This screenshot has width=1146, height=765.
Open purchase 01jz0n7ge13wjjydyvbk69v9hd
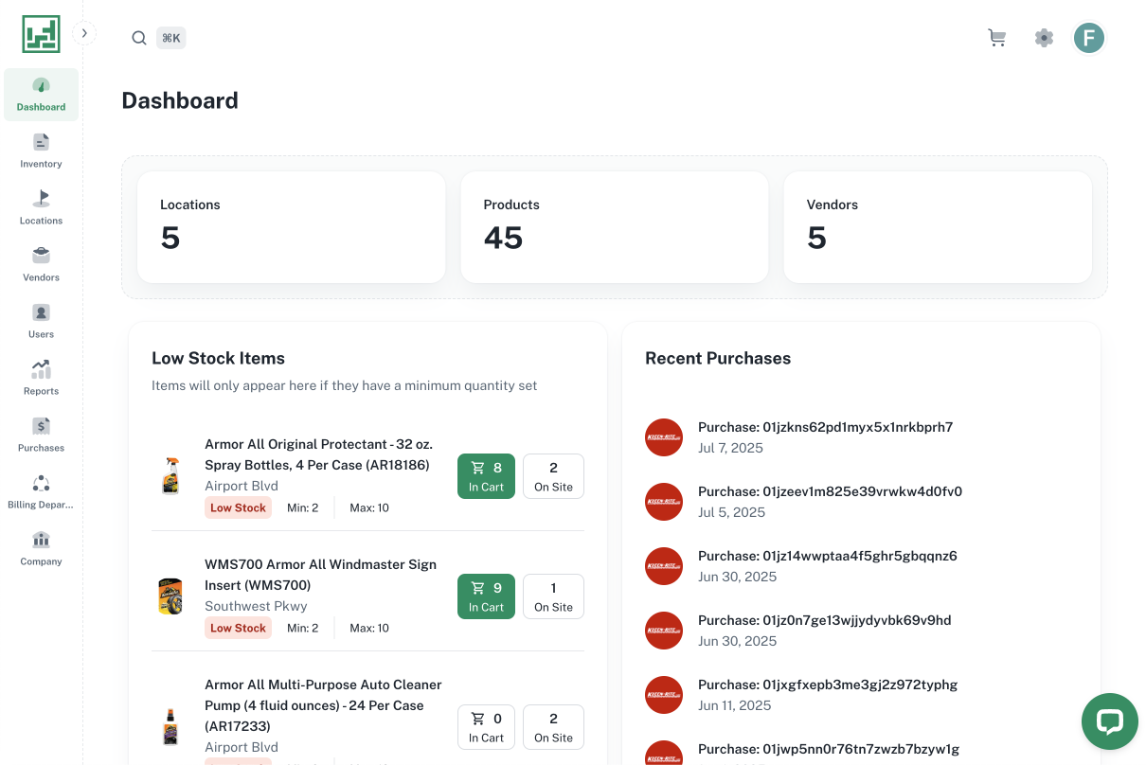point(825,620)
